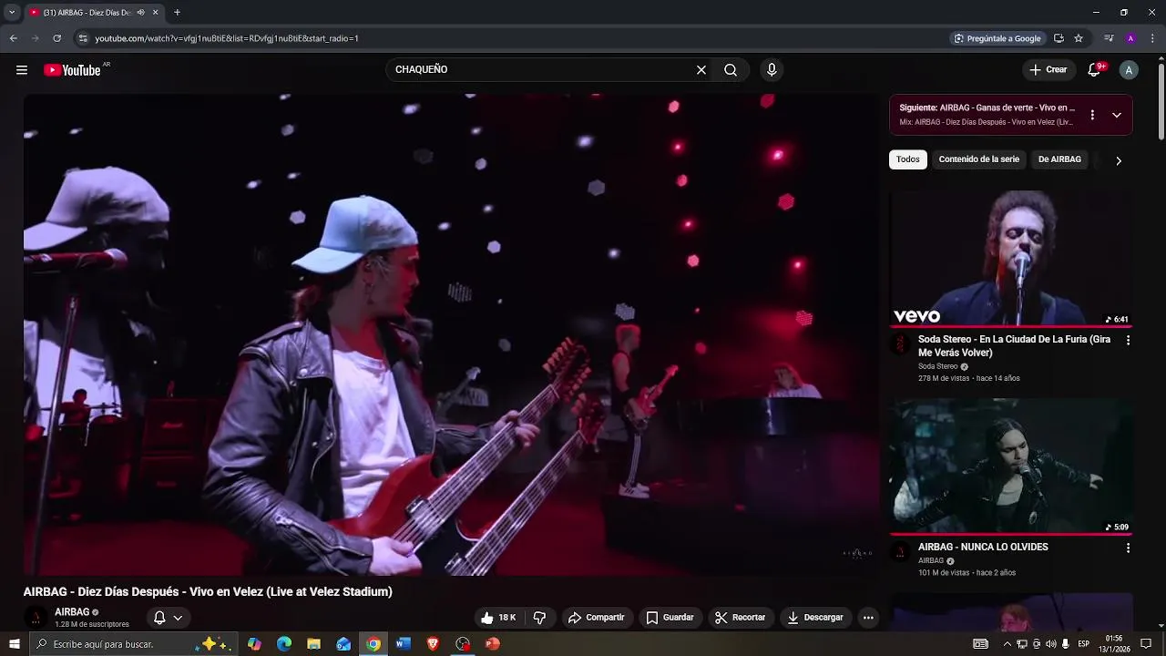Open the YouTube guide hamburger menu
This screenshot has width=1166, height=656.
(x=22, y=70)
